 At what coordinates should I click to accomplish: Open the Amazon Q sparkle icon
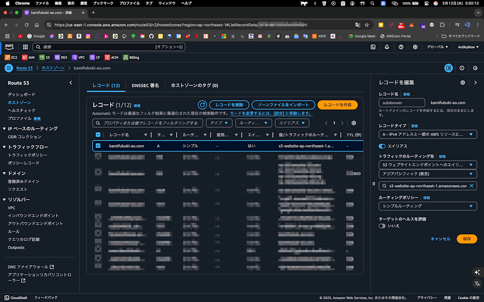[477, 273]
